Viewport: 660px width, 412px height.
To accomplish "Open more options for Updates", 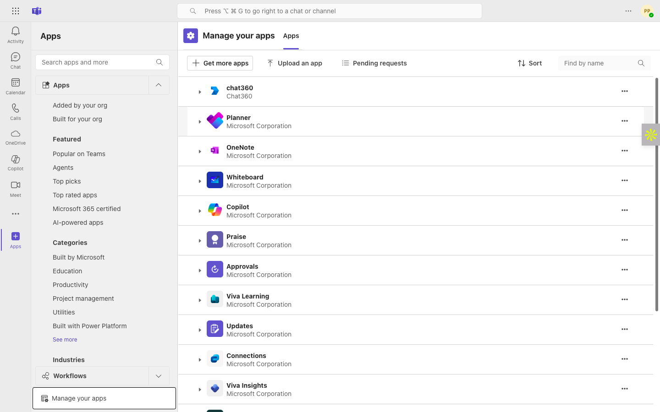I will [x=625, y=329].
